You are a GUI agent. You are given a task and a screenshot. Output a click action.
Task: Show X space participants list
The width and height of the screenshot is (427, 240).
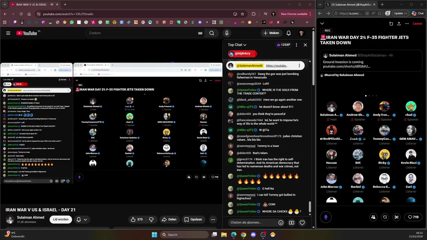373,217
